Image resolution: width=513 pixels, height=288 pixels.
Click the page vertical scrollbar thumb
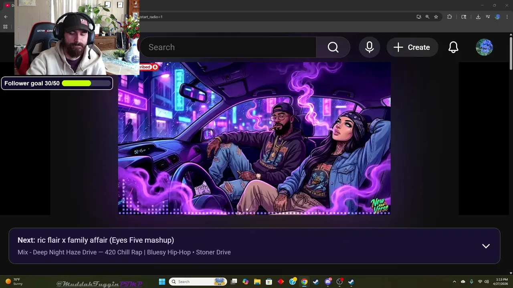click(x=511, y=53)
